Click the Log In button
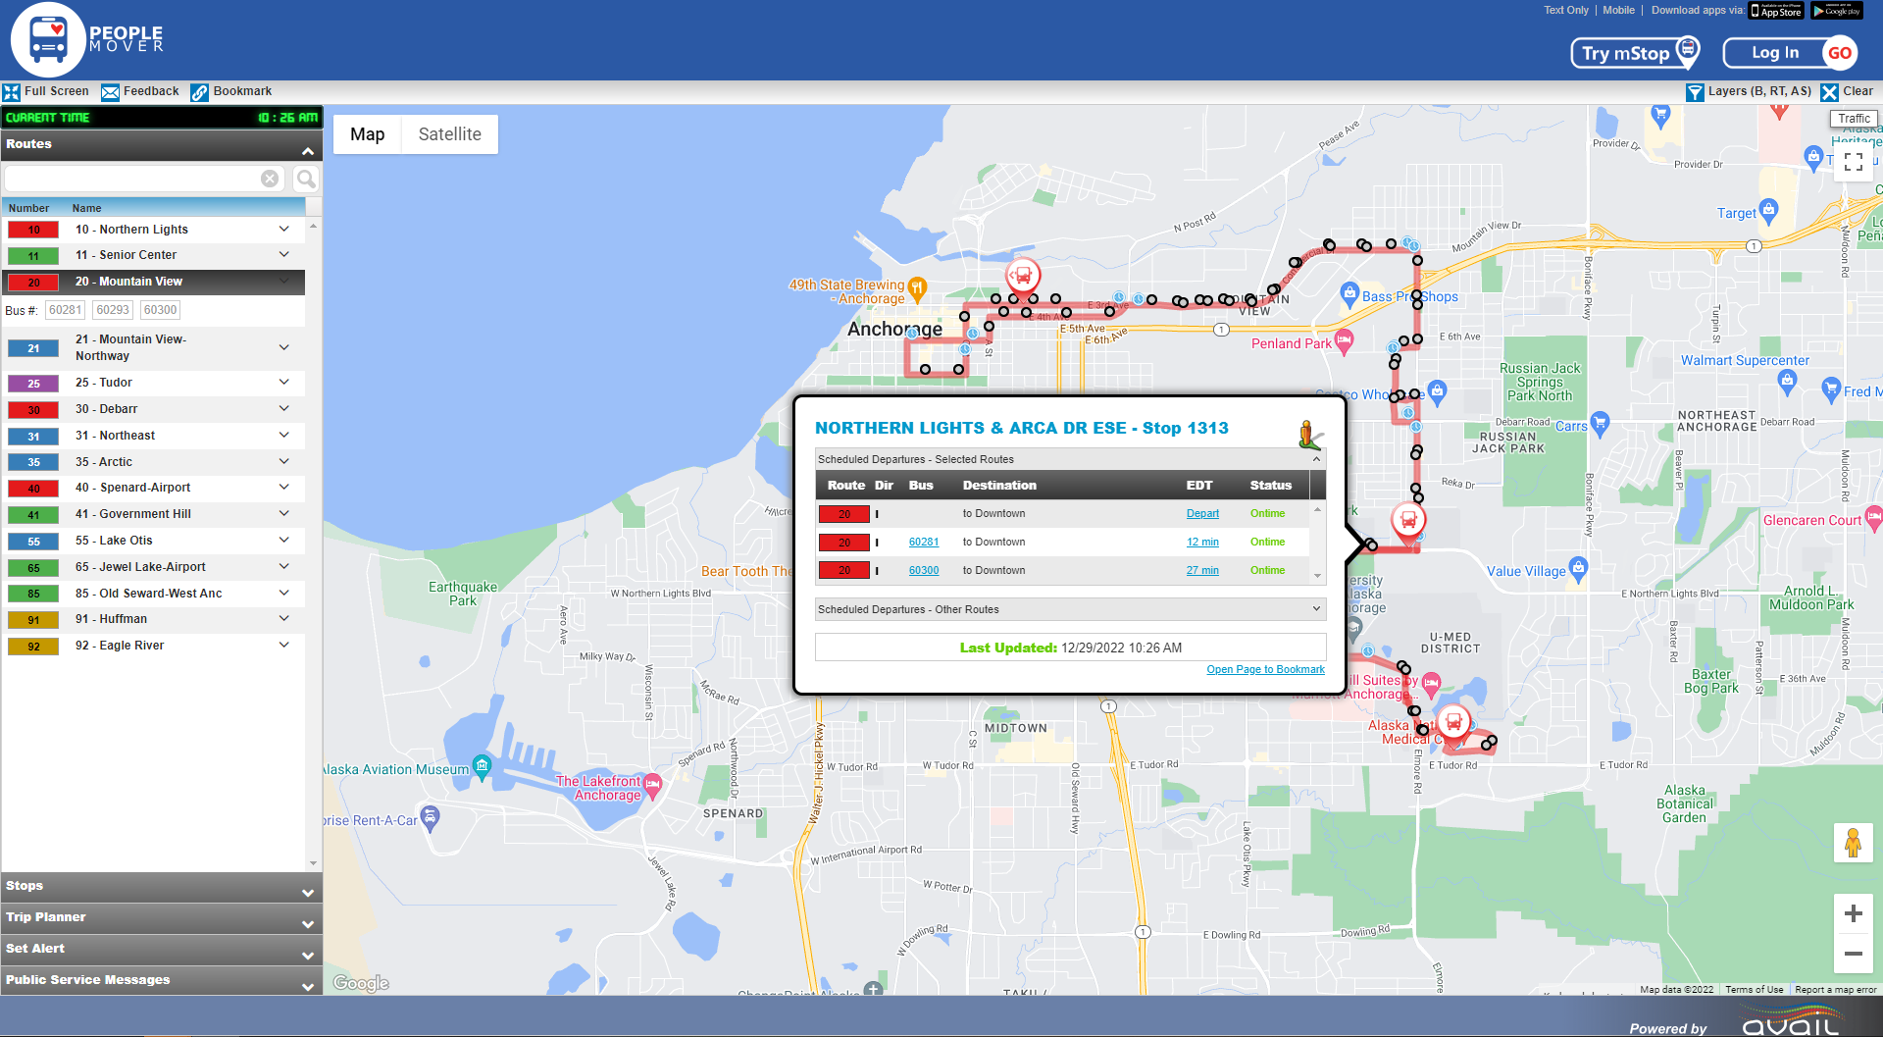This screenshot has width=1883, height=1037. [1775, 53]
